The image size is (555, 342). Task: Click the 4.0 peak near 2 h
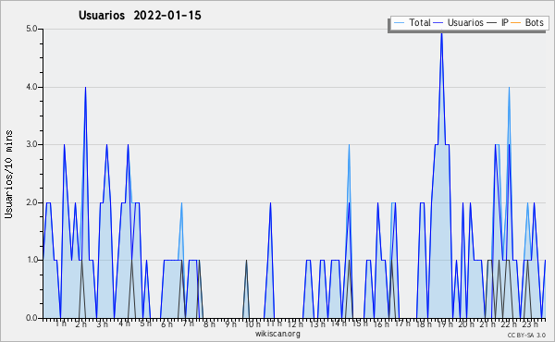(85, 89)
